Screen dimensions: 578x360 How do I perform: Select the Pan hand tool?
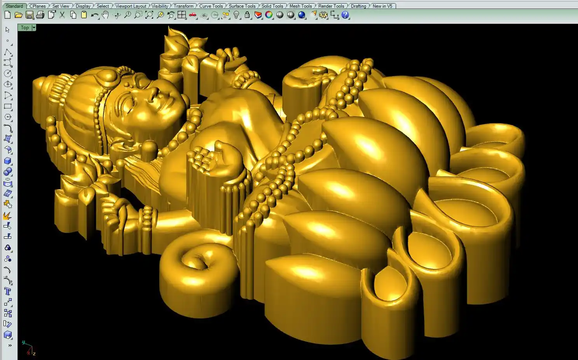(105, 15)
